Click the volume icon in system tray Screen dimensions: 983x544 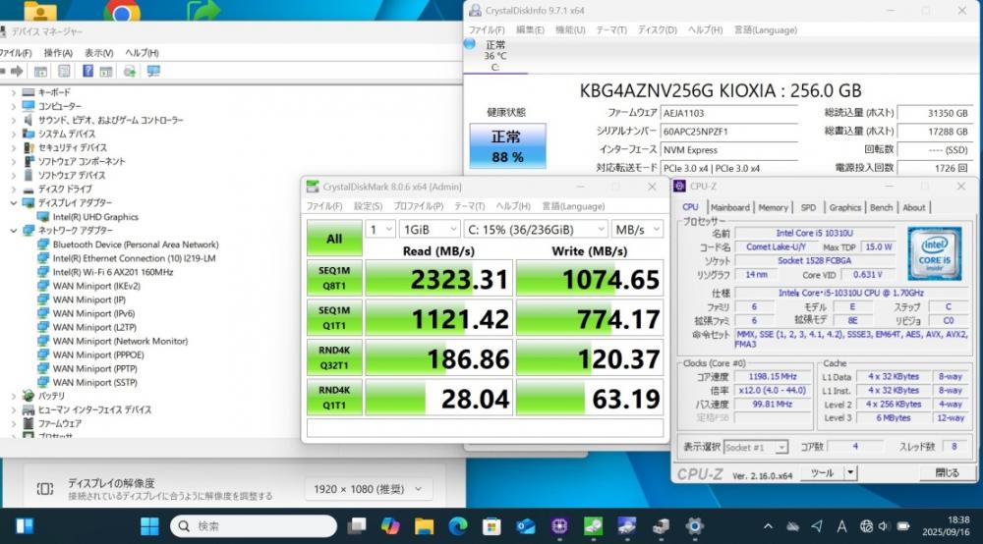coord(884,526)
